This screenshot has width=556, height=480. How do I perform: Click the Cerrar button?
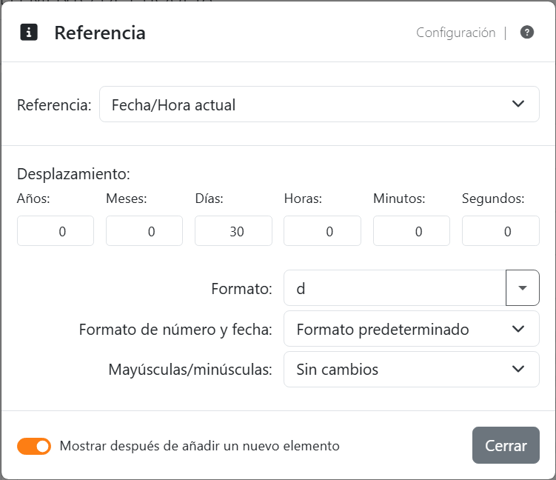(x=506, y=445)
